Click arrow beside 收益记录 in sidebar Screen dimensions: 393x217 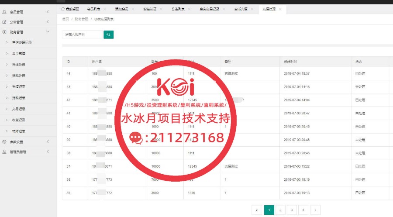click(x=7, y=120)
